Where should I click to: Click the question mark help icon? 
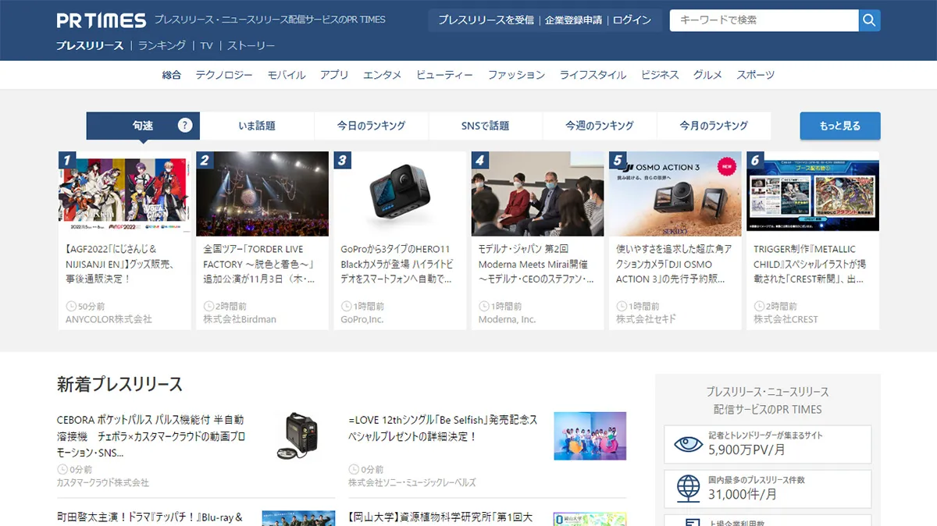point(185,125)
